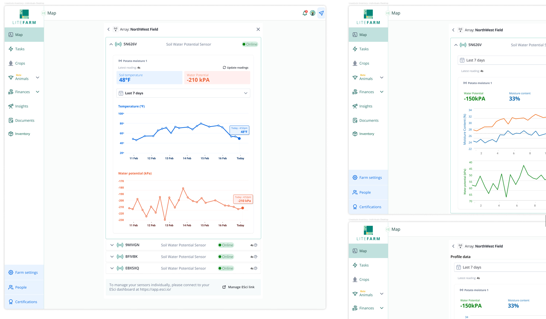Click LiteFarm logo in main frame

[x=24, y=17]
